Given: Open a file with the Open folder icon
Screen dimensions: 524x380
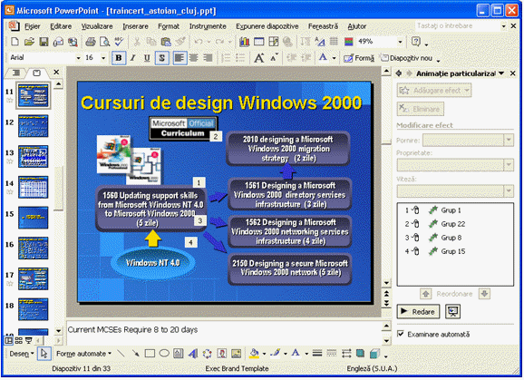Looking at the screenshot, I should [29, 42].
